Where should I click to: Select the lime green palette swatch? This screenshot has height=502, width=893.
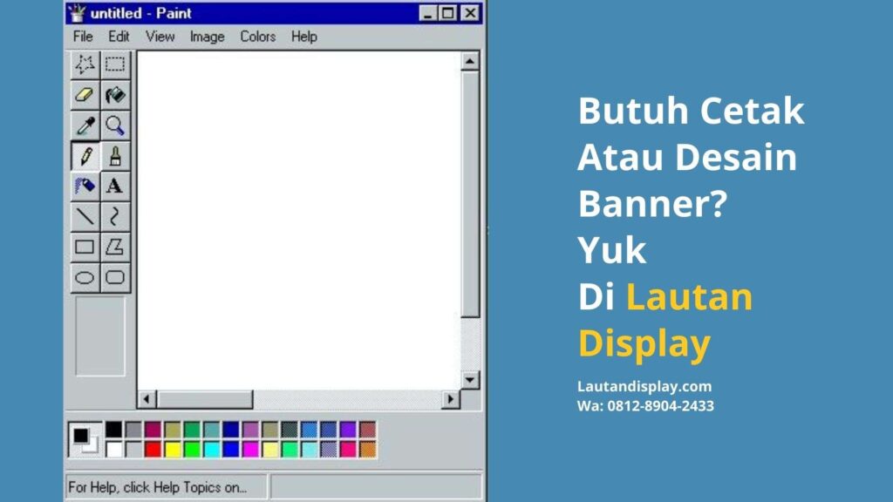point(192,450)
